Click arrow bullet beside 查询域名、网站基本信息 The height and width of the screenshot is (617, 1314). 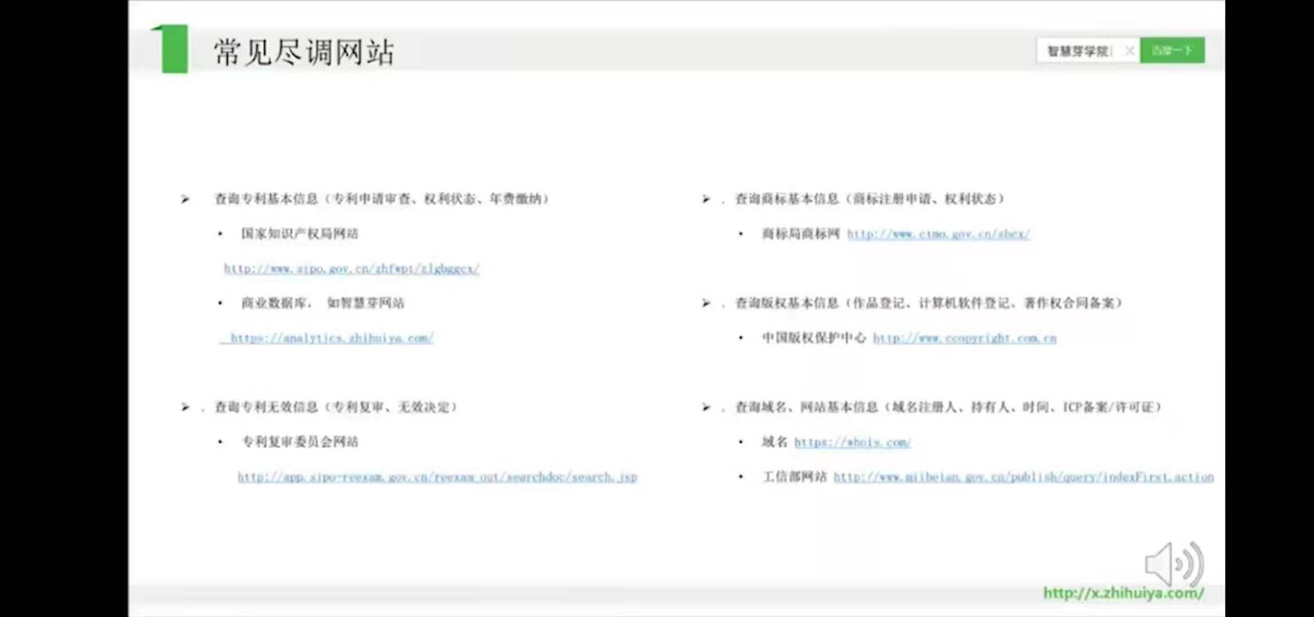[706, 407]
